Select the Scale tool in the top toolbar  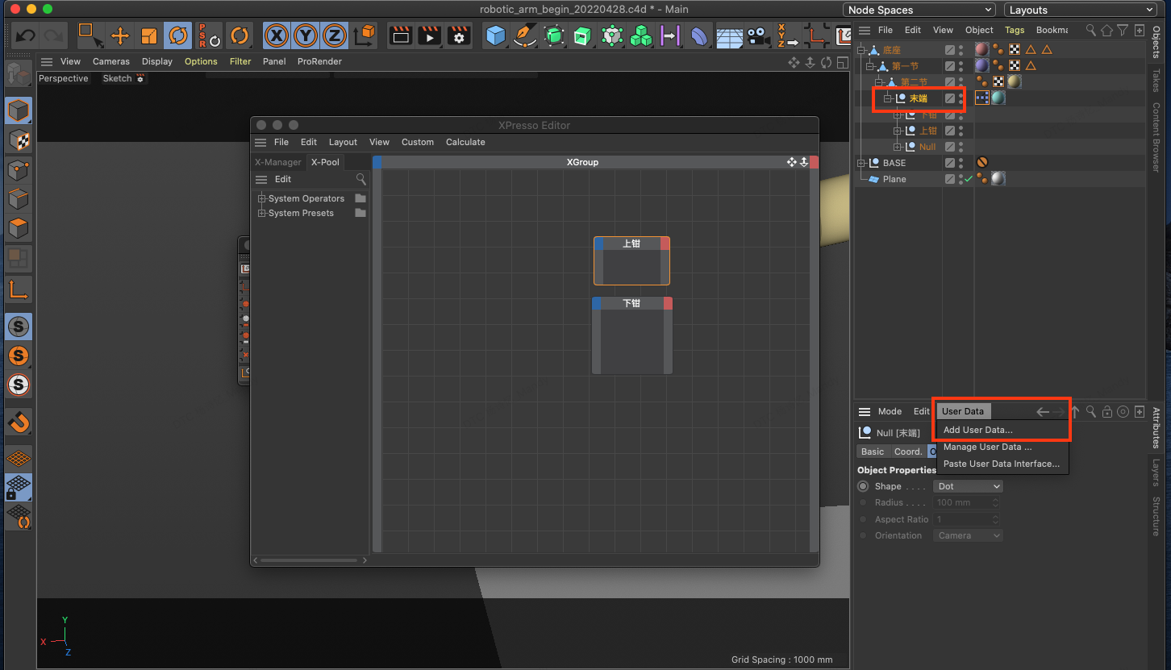(x=149, y=36)
